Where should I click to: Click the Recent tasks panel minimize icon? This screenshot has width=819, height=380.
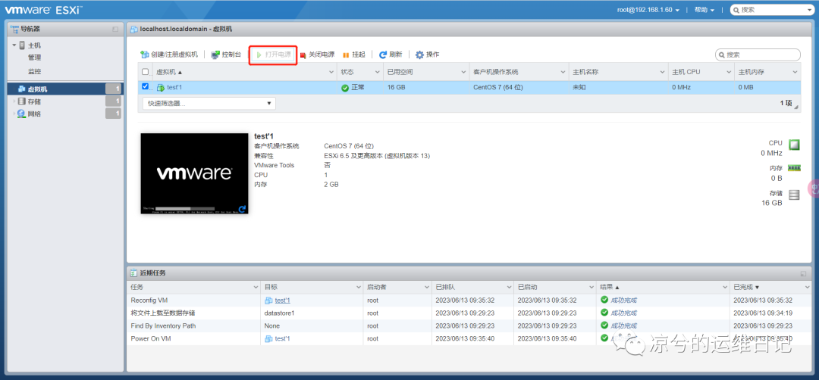coord(803,273)
